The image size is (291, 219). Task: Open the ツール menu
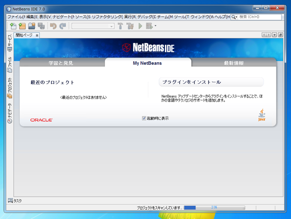(x=181, y=17)
